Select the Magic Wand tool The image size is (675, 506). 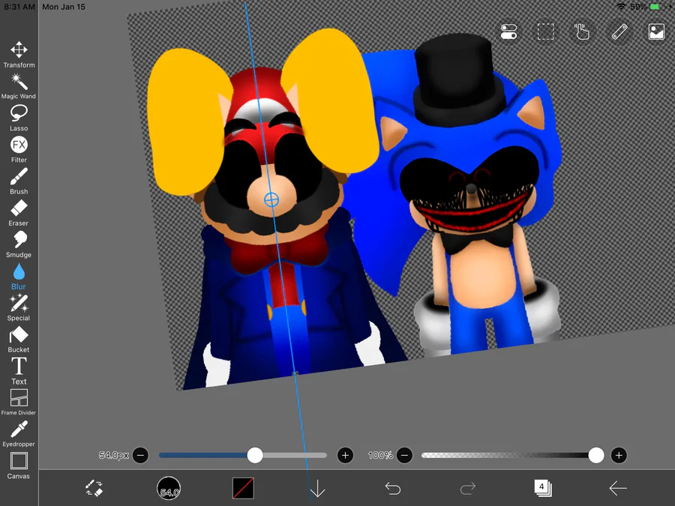point(19,86)
